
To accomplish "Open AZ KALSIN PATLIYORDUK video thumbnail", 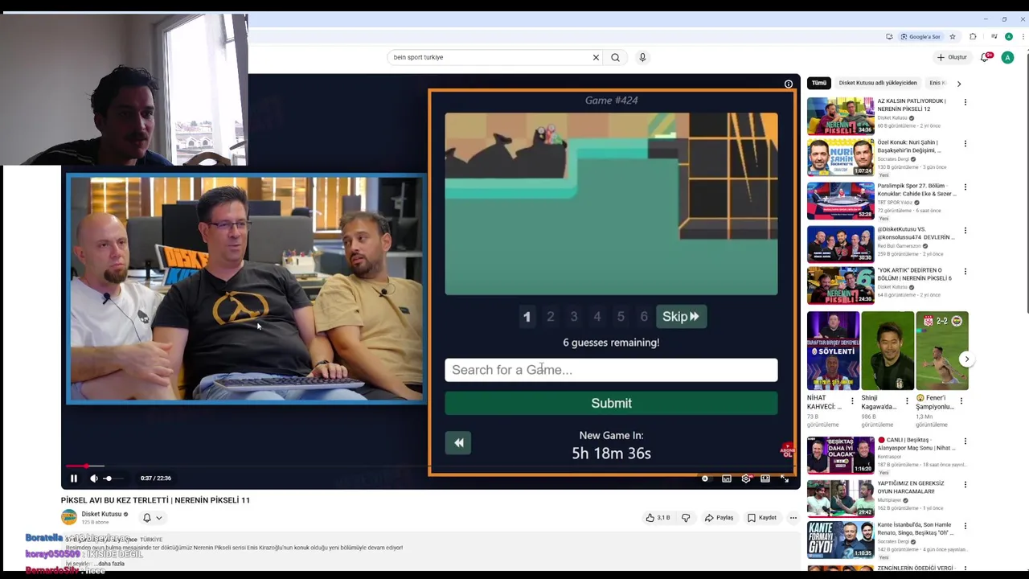I will point(840,116).
